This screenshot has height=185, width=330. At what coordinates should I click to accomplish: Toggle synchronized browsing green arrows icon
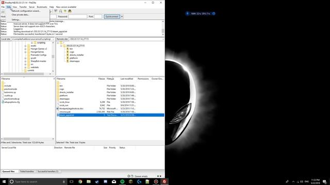(65, 11)
